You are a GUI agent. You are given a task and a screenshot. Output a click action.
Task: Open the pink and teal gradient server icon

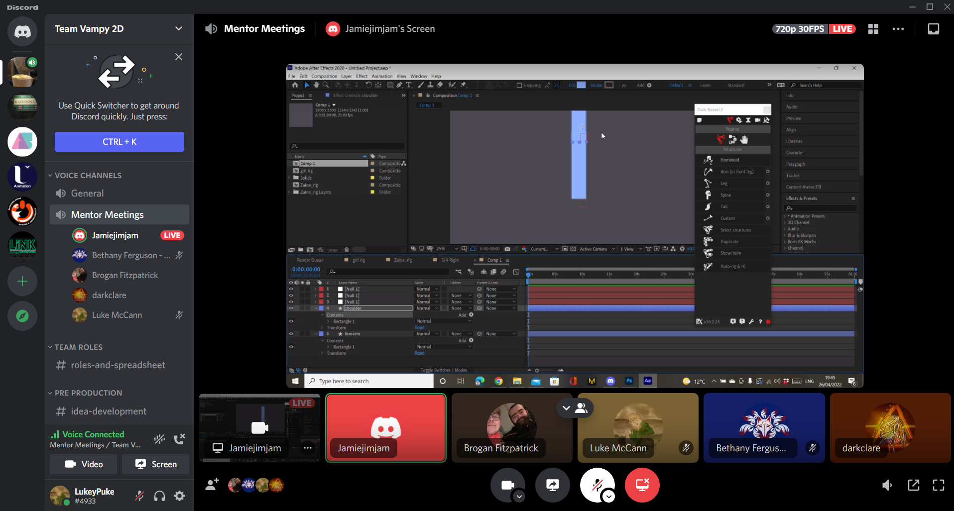(22, 142)
